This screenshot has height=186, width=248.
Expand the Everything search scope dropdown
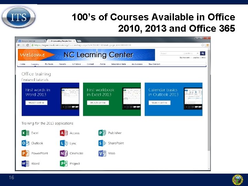(198, 53)
